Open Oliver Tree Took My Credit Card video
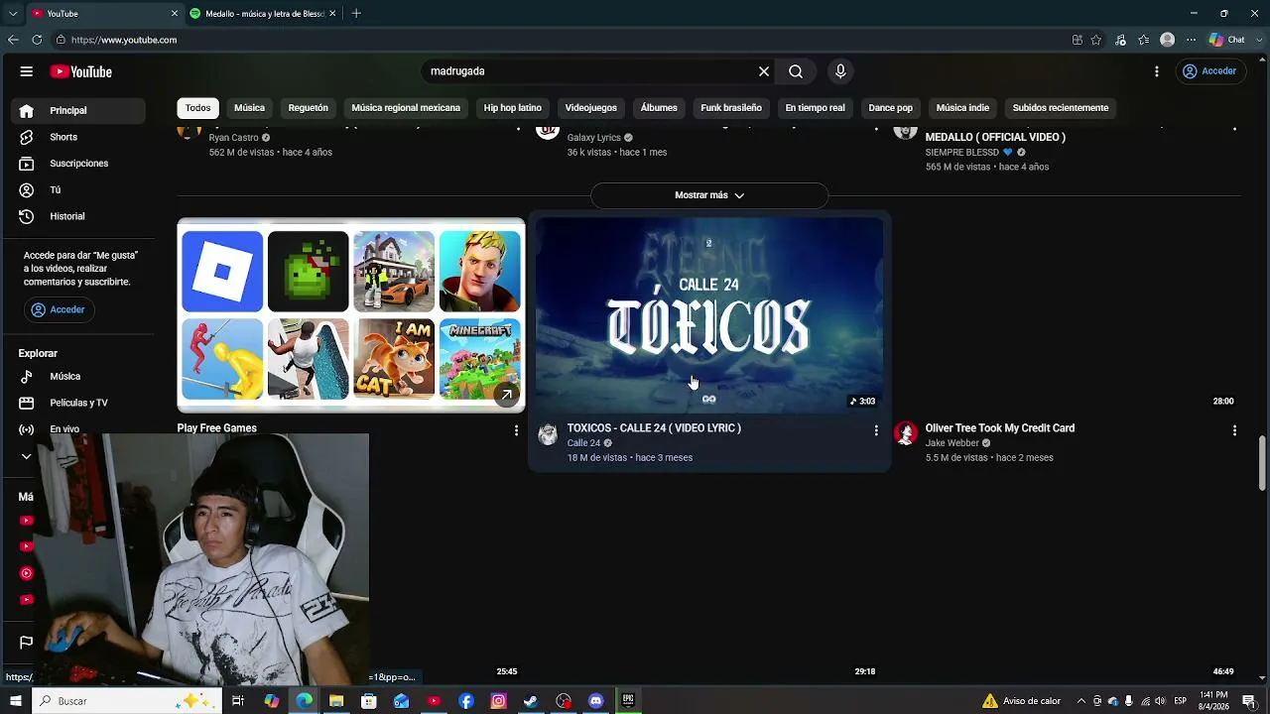The width and height of the screenshot is (1270, 714). pos(1000,428)
